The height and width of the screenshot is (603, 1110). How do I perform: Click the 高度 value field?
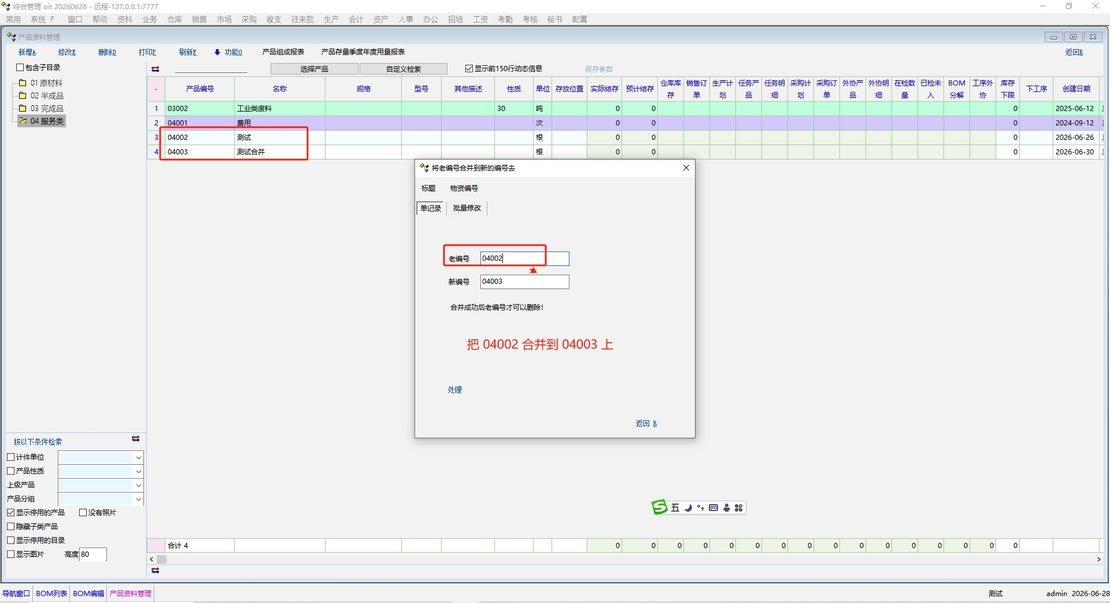coord(92,554)
